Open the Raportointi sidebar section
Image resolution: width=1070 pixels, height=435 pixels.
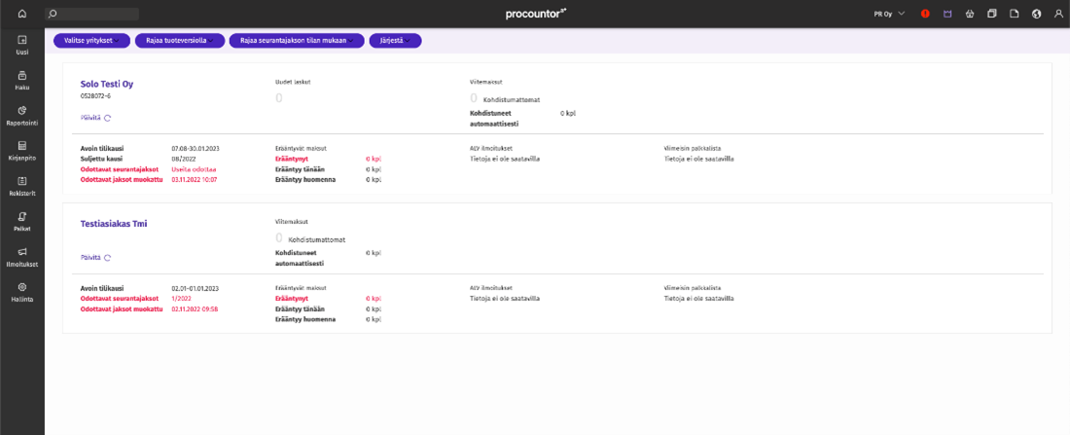click(22, 116)
